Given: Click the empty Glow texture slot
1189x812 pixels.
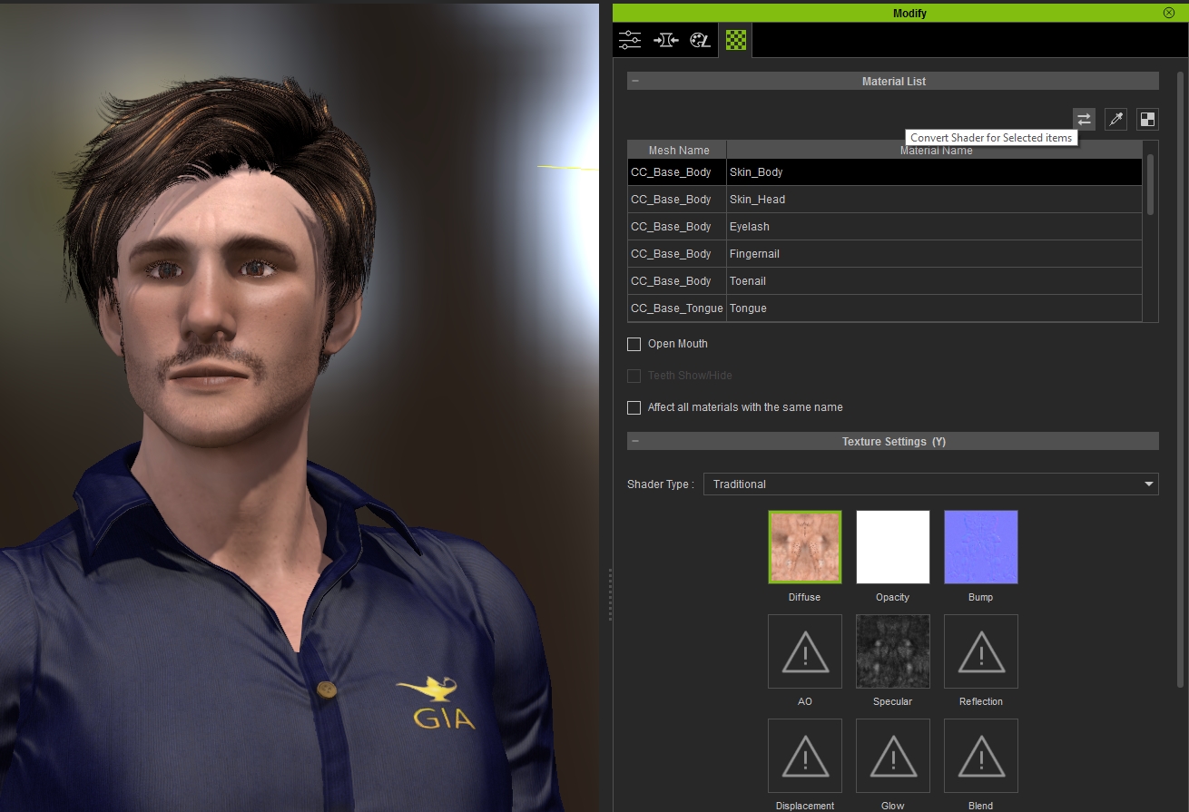Looking at the screenshot, I should pyautogui.click(x=893, y=756).
